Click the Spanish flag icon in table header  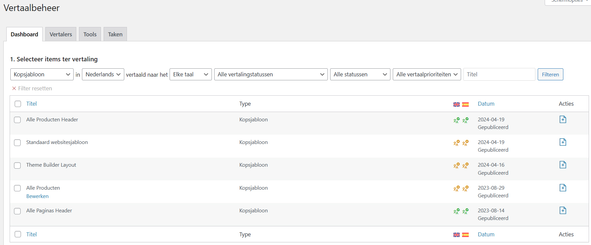(x=465, y=104)
